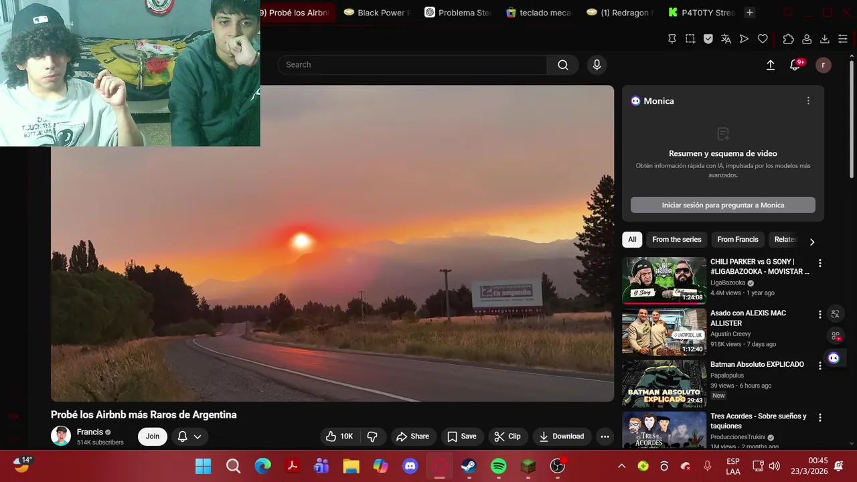
Task: Open the easy setup sliders icon
Action: [843, 39]
